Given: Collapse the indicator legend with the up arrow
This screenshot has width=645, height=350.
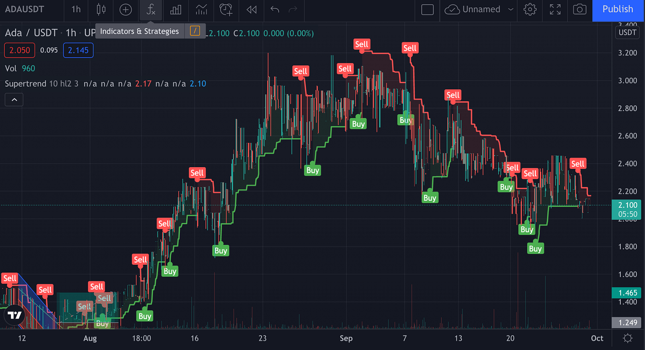Looking at the screenshot, I should pos(14,99).
